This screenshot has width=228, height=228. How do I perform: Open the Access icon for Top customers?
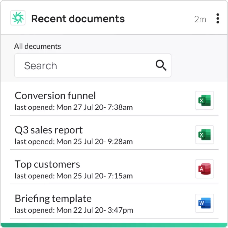click(205, 169)
